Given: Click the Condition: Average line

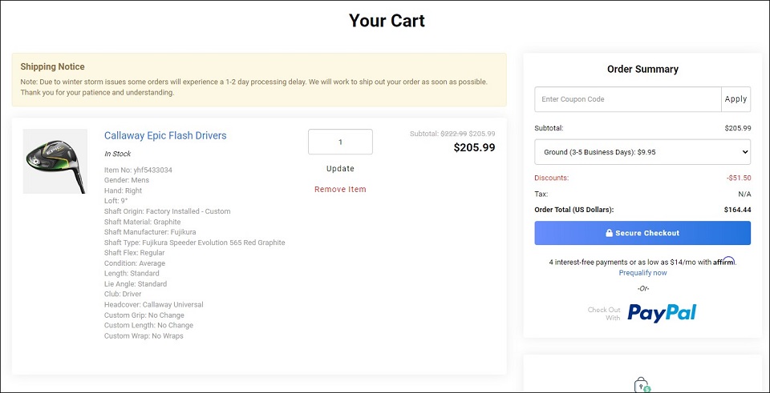Looking at the screenshot, I should coord(135,263).
